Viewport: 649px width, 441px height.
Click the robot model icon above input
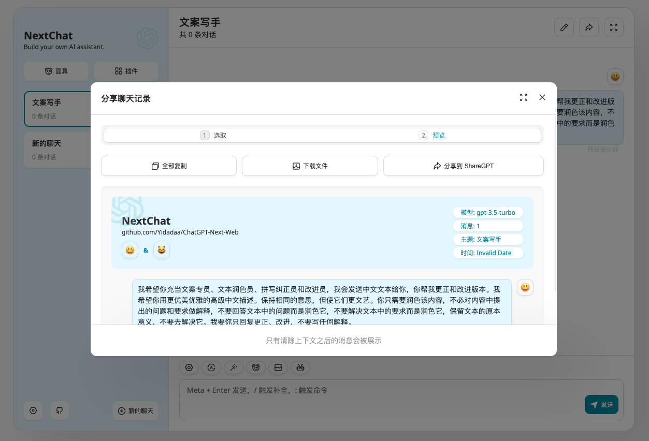(x=300, y=367)
